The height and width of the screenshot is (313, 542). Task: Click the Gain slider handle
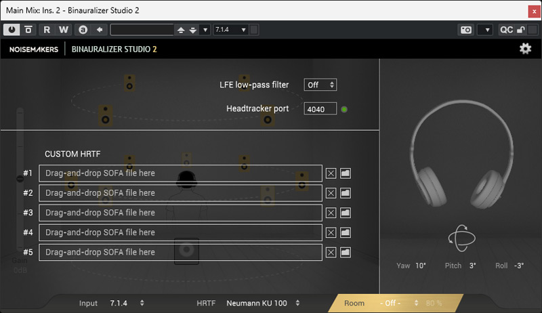[x=20, y=178]
